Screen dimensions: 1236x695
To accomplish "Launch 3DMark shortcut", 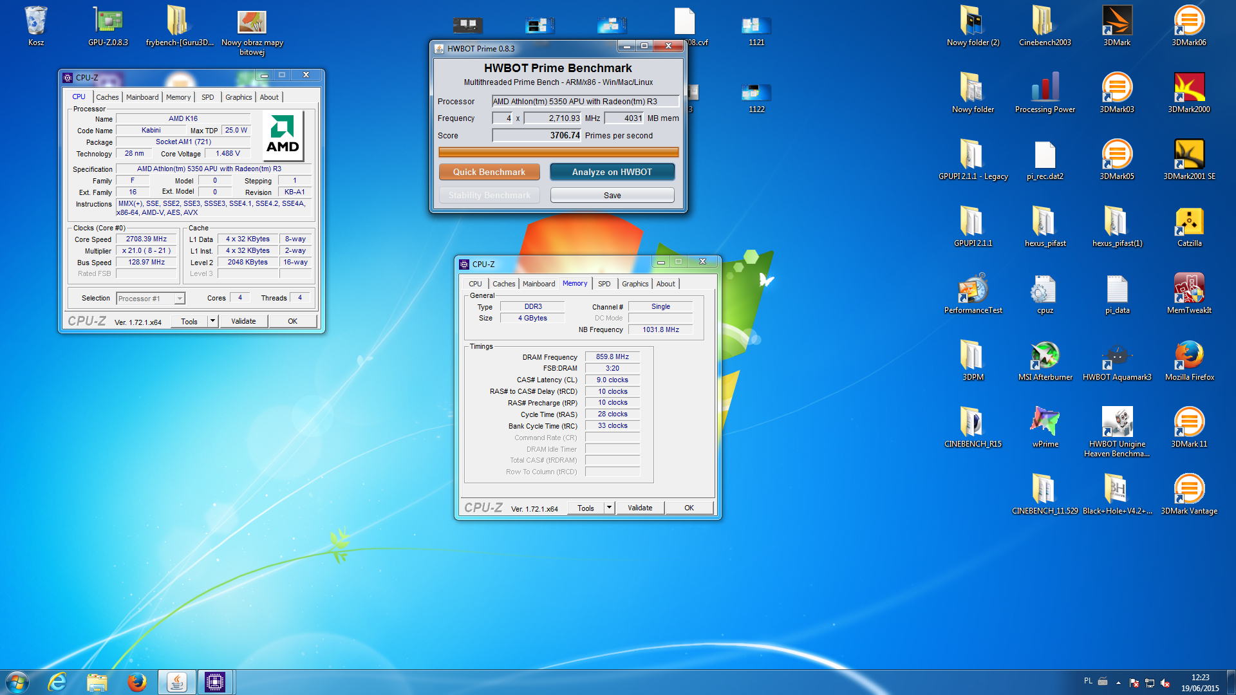I will pos(1117,26).
